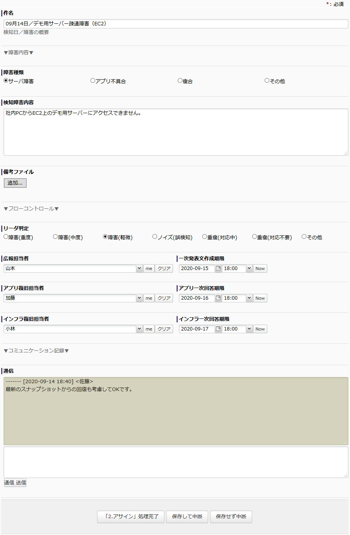Click 'me' button next to 広報担当者
This screenshot has height=535, width=350.
pos(149,268)
